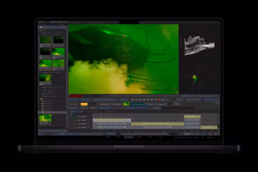
Task: Open the MediaHub tab
Action: (x=108, y=137)
